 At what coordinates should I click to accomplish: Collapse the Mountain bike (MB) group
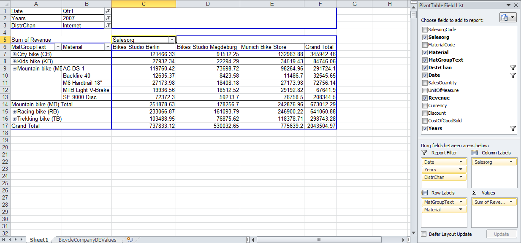14,68
